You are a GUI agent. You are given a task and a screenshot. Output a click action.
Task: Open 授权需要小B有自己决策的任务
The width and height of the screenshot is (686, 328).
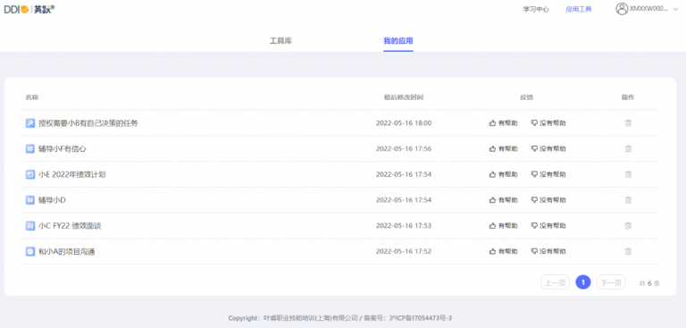click(x=88, y=123)
